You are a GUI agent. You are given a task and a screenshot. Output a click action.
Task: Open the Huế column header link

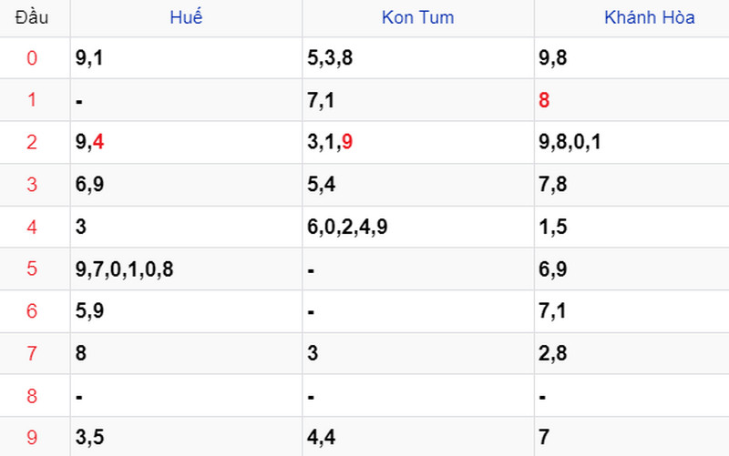[186, 17]
